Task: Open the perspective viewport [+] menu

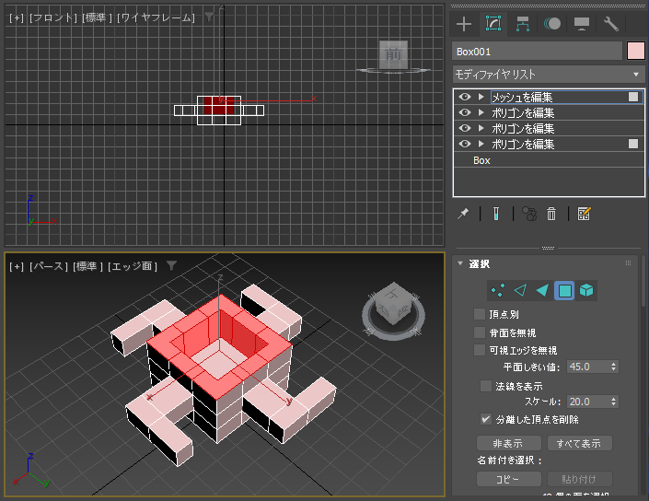Action: coord(17,266)
